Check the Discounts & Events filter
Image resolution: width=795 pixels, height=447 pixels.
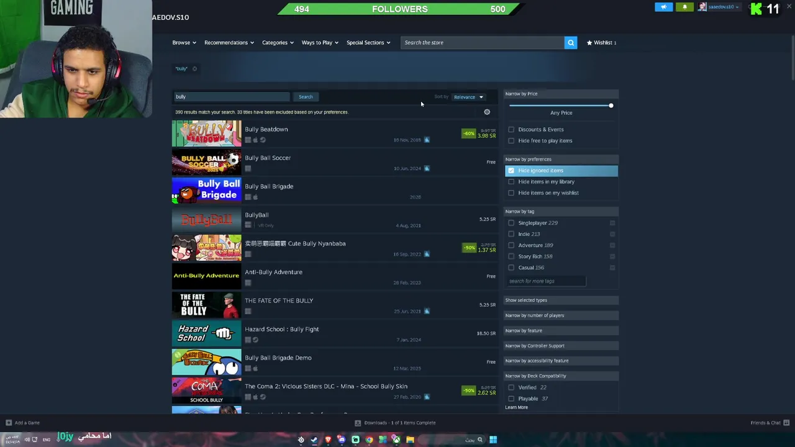pyautogui.click(x=511, y=130)
